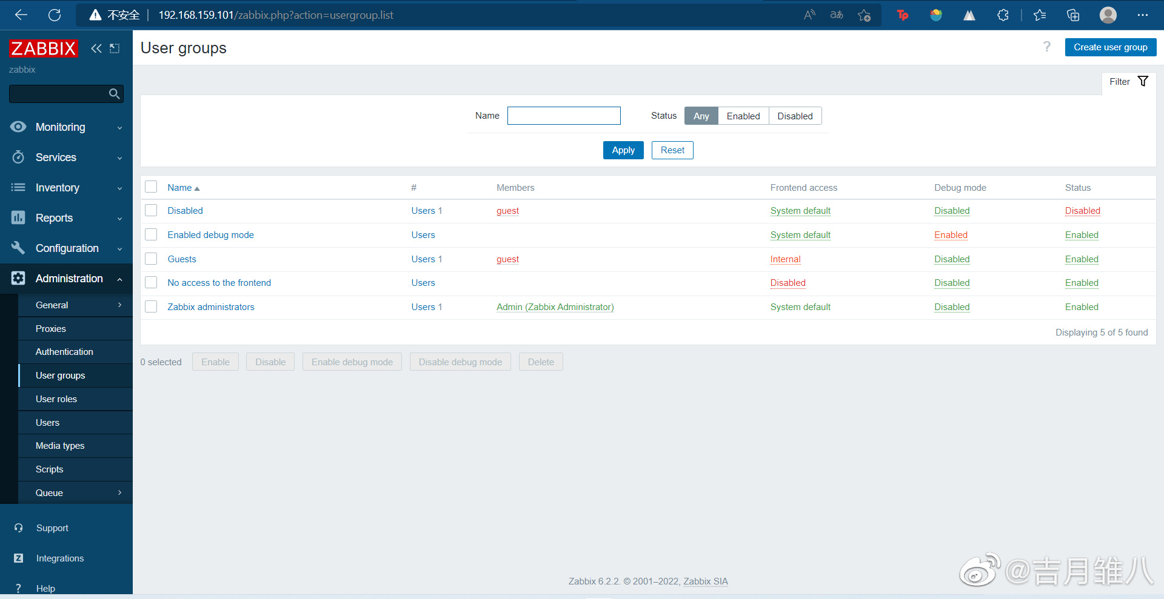Image resolution: width=1164 pixels, height=599 pixels.
Task: Open Media types menu item
Action: click(x=60, y=446)
